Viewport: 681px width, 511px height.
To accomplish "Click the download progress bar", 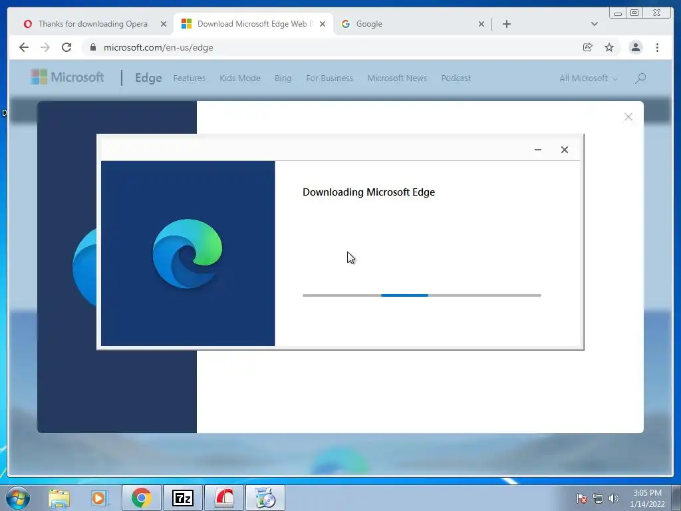I will coord(422,295).
